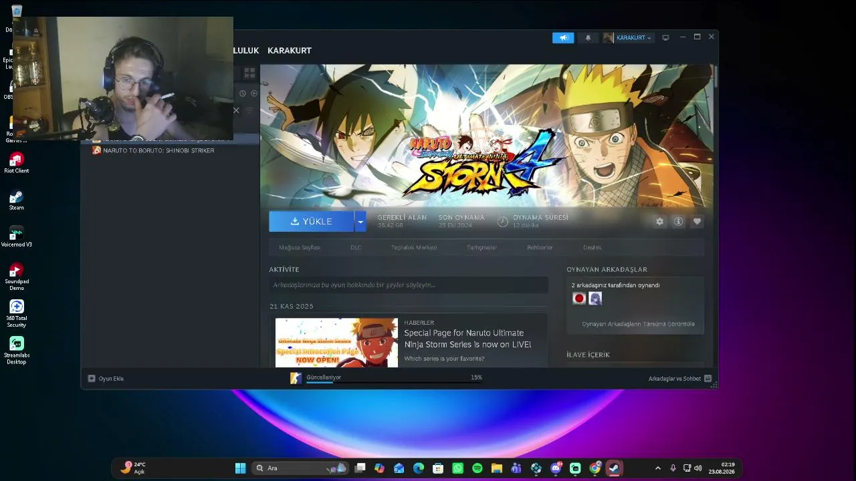Switch library to grid view icon
This screenshot has height=481, width=856.
tap(249, 73)
